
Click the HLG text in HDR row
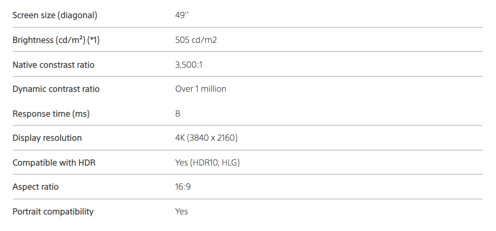click(230, 163)
